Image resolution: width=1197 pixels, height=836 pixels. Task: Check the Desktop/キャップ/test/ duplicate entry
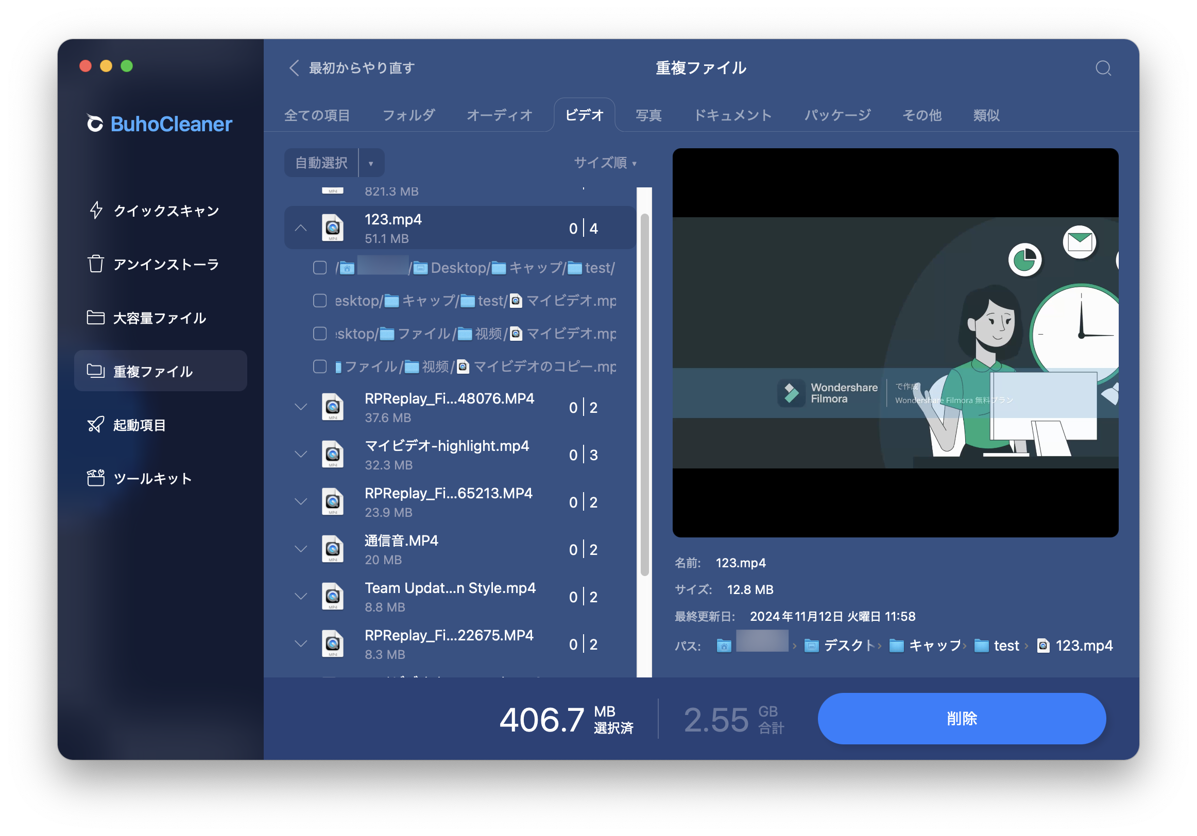pos(319,268)
